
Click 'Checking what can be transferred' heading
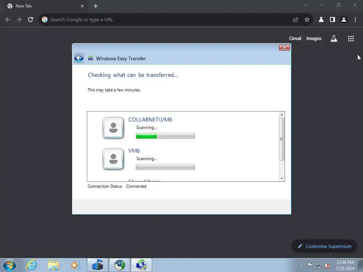tap(133, 75)
